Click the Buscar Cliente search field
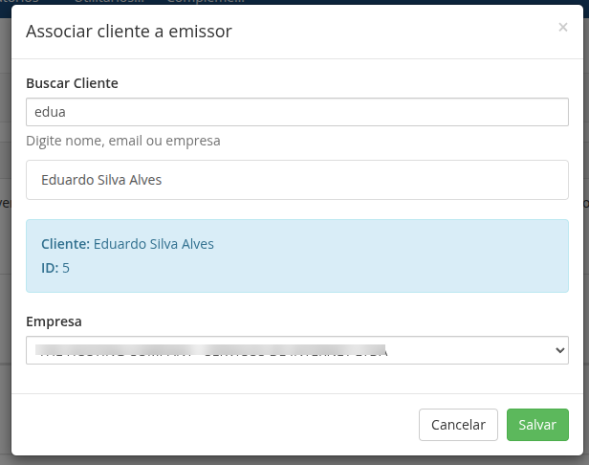Screen dimensions: 589x465 296,112
